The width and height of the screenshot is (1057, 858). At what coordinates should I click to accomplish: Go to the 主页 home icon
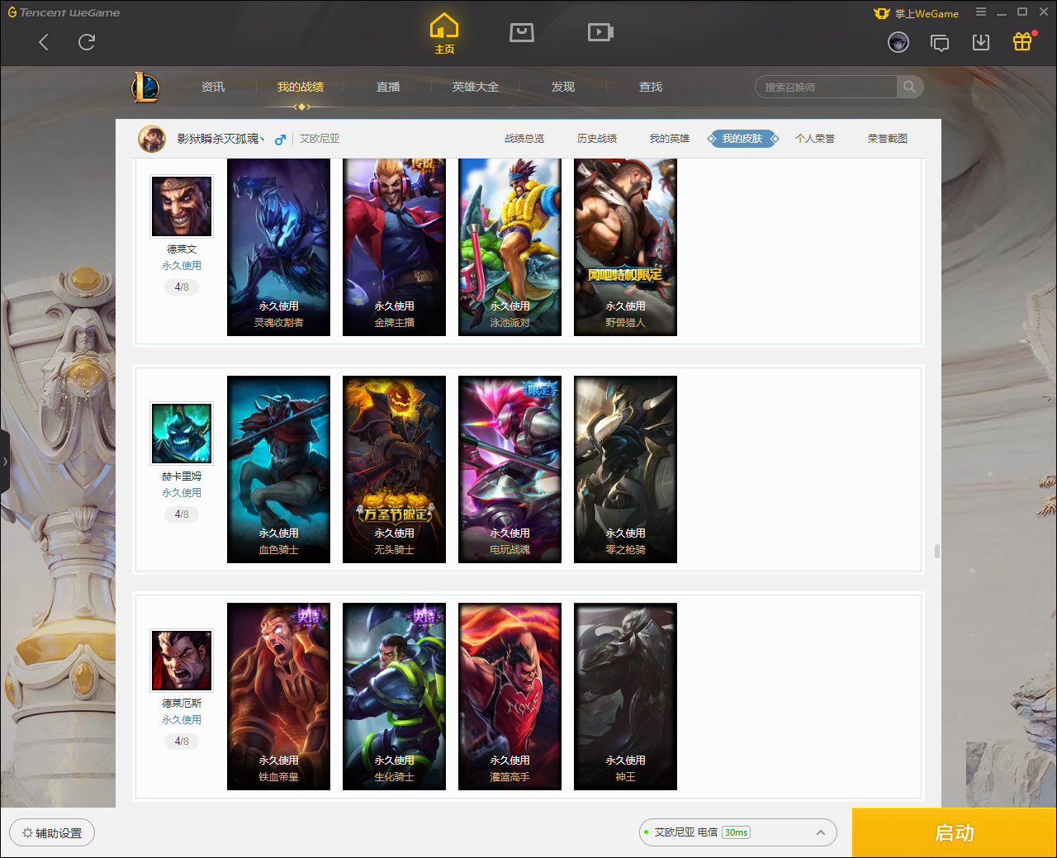pos(444,34)
